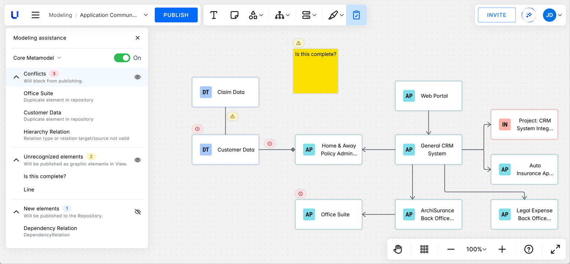570x264 pixels.
Task: Click the AI sparkle assistant icon
Action: click(529, 15)
